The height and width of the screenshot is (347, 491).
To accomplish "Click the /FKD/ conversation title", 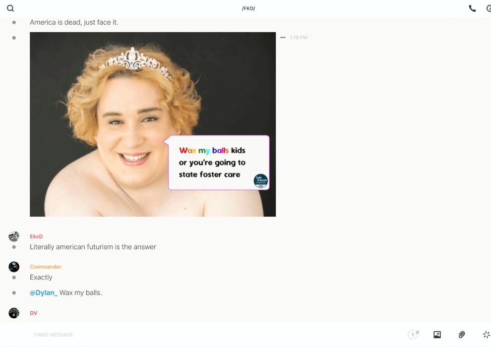I will click(248, 8).
